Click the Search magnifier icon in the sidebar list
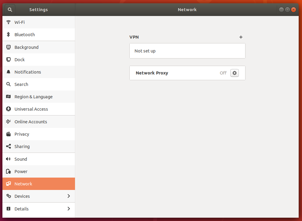Image resolution: width=302 pixels, height=221 pixels. 8,84
